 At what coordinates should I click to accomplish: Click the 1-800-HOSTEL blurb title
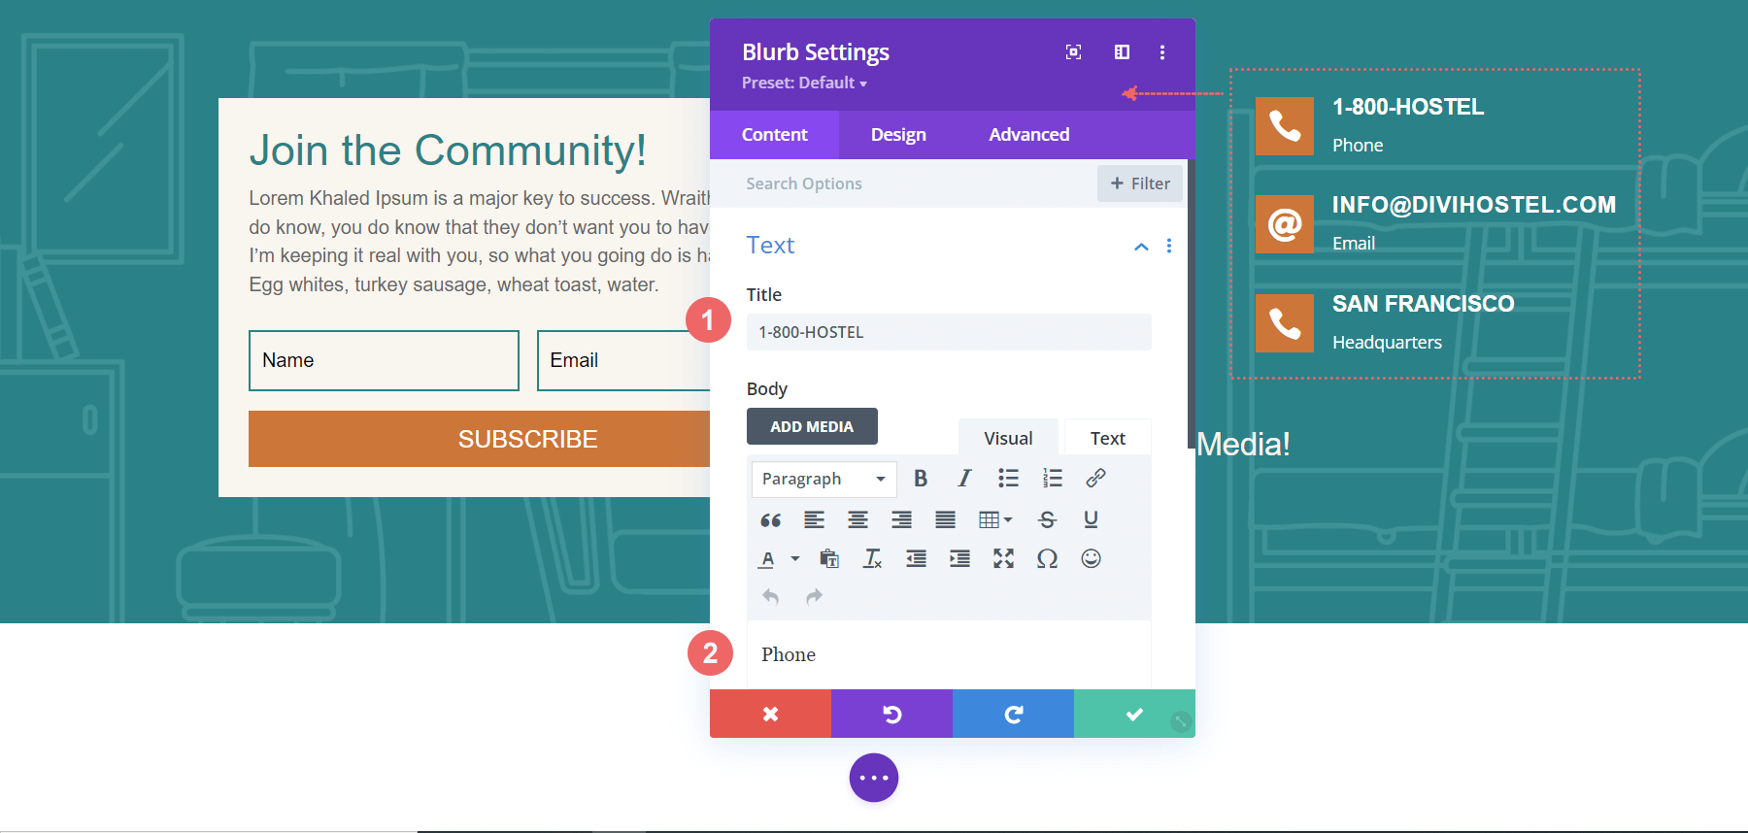[1408, 107]
